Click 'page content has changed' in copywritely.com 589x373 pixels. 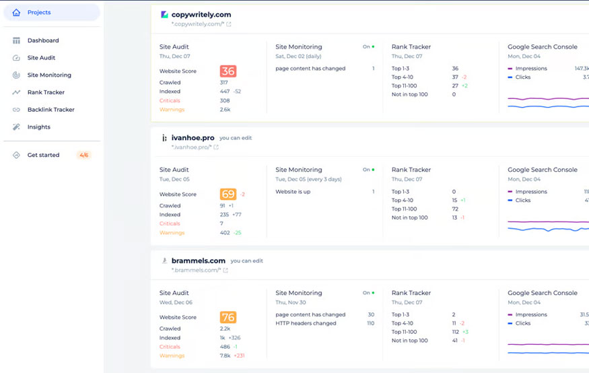(310, 69)
